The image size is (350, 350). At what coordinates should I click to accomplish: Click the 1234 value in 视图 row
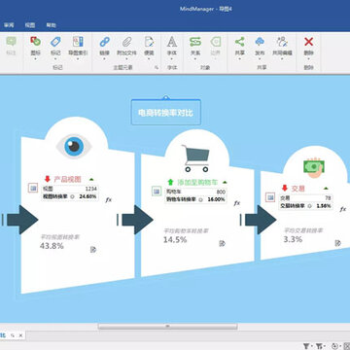[91, 189]
